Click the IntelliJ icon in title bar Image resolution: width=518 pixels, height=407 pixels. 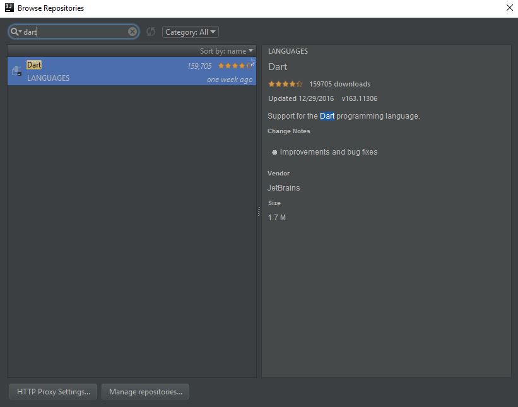pyautogui.click(x=9, y=8)
